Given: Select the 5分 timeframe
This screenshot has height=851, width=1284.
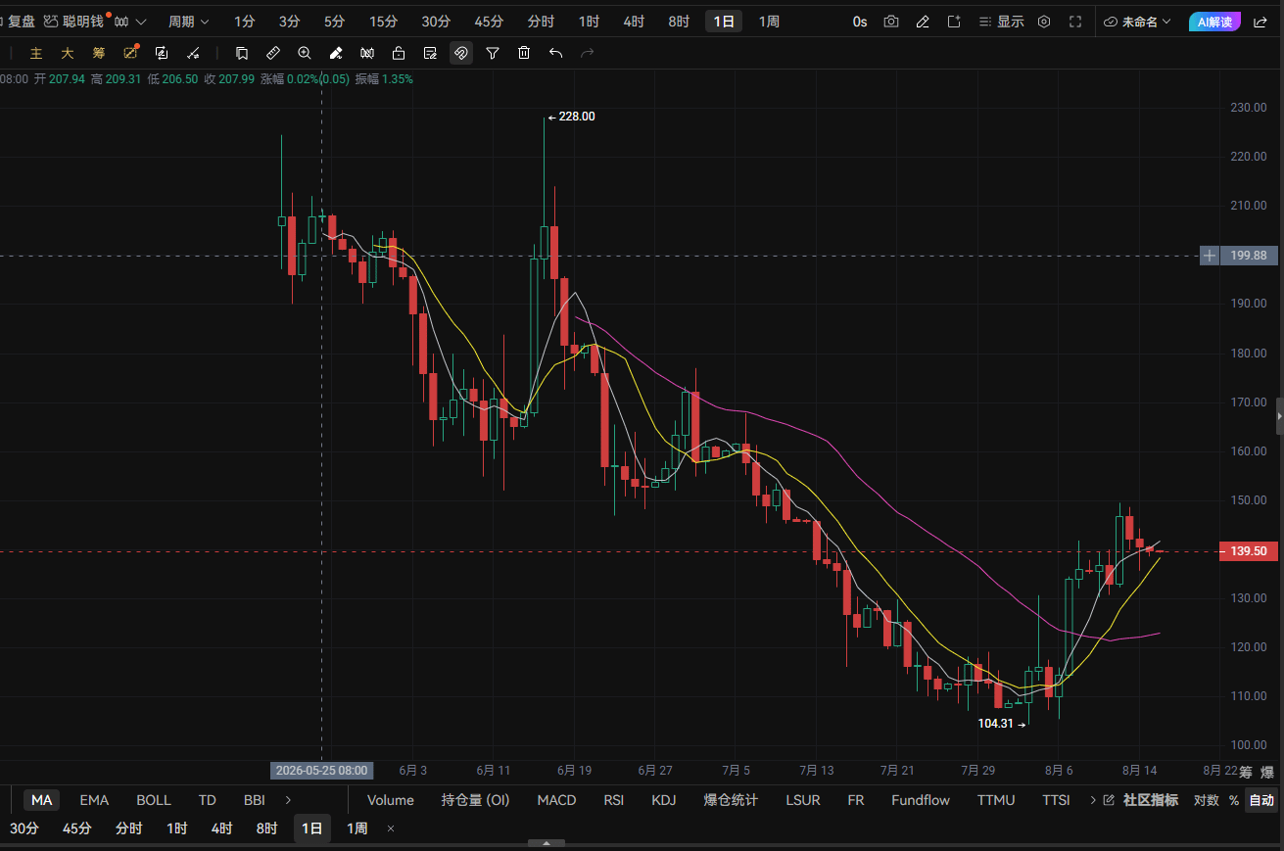Looking at the screenshot, I should point(334,22).
